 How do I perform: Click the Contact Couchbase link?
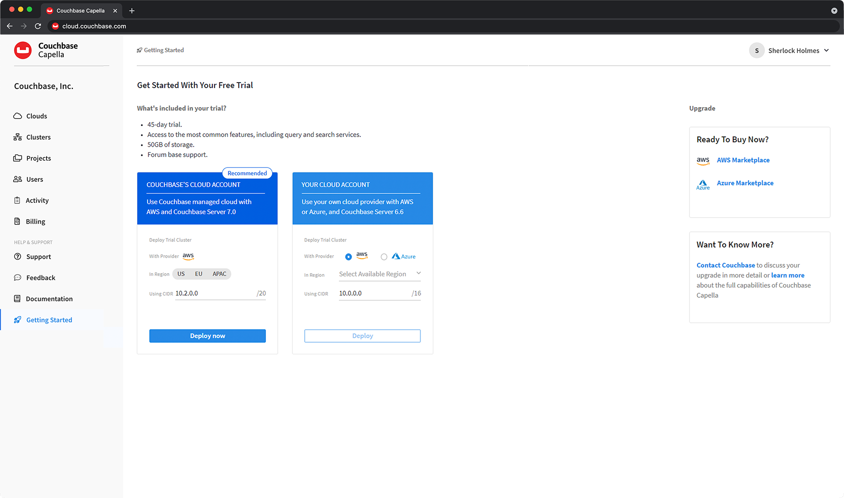tap(725, 265)
